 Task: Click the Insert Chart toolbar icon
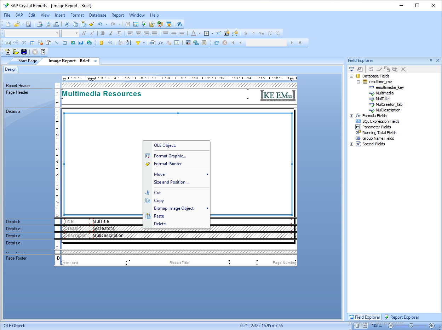coord(81,43)
